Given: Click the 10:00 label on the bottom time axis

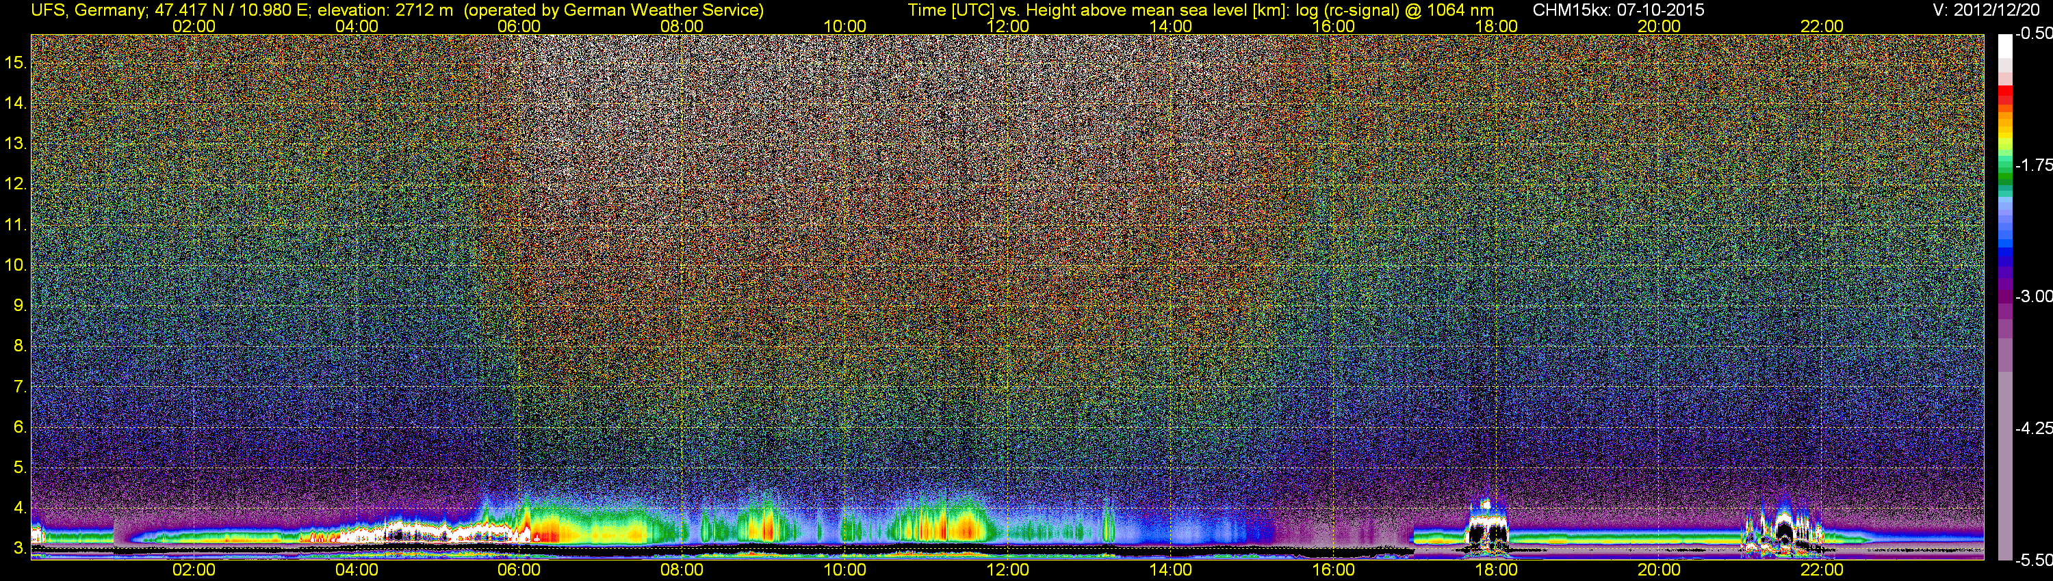Looking at the screenshot, I should pos(844,570).
